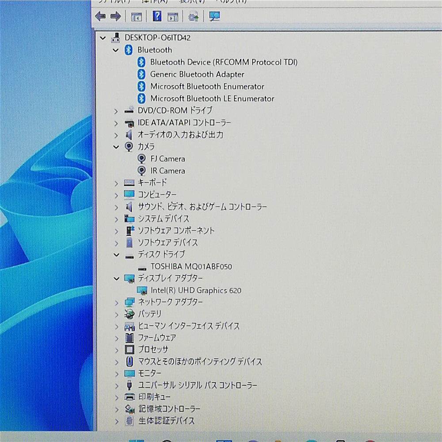Collapse the DESKTOP-O6ITD42 root node
Viewport: 442px width, 442px height.
click(103, 38)
